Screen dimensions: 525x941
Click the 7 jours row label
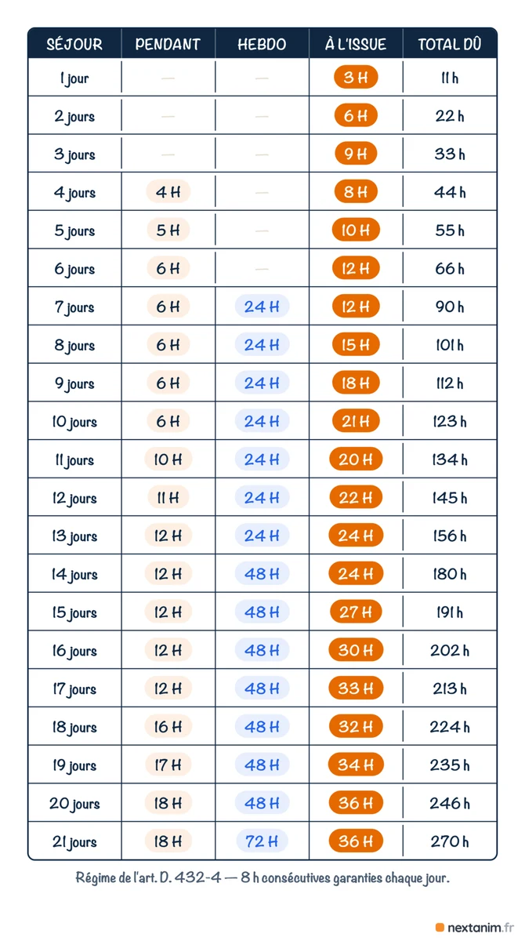pos(74,307)
